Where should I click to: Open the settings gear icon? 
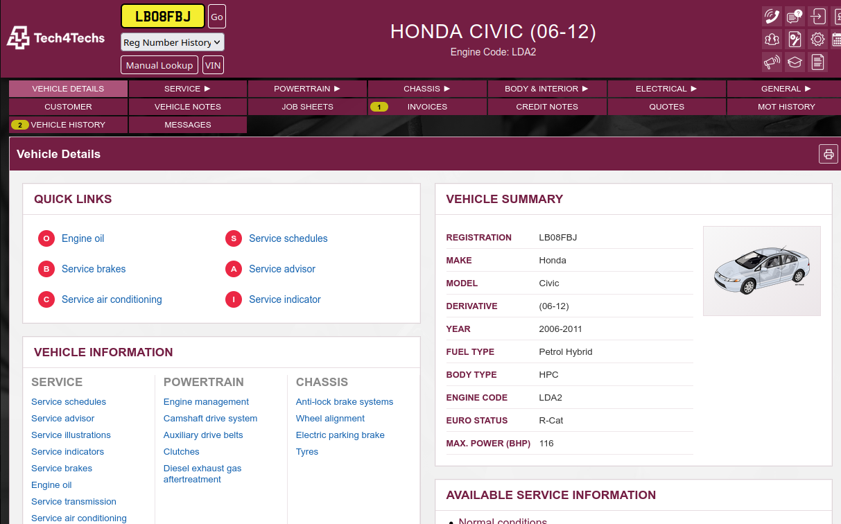[x=818, y=39]
